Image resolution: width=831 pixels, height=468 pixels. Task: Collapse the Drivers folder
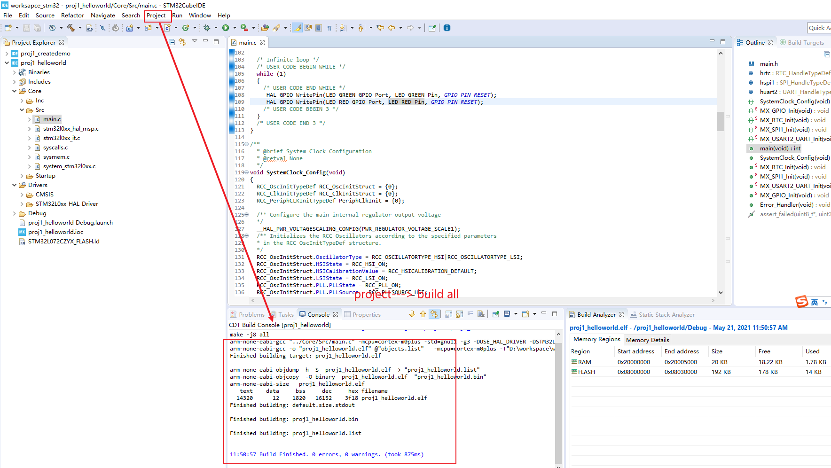point(14,185)
